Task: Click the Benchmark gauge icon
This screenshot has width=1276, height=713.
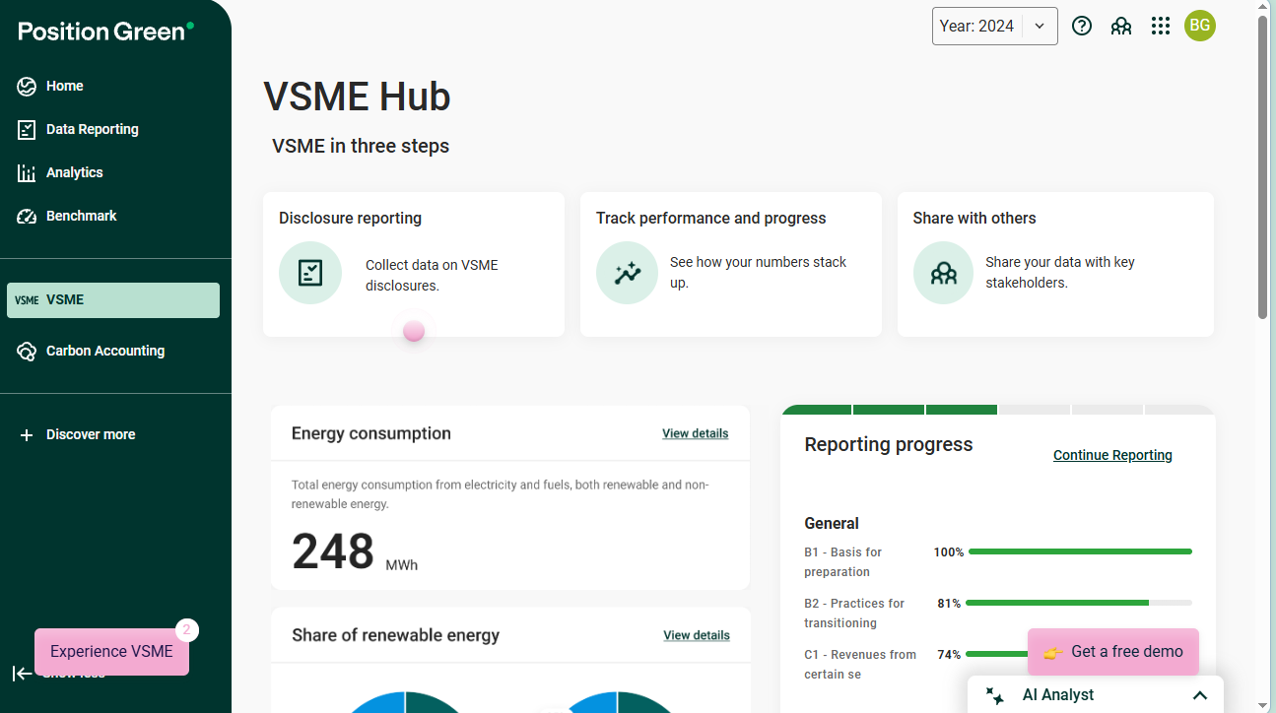Action: click(27, 217)
